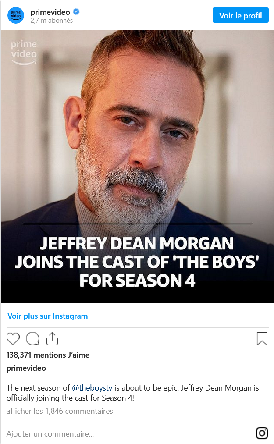Open the primevideo circular profile avatar
Screen dimensions: 274x444
pos(15,15)
